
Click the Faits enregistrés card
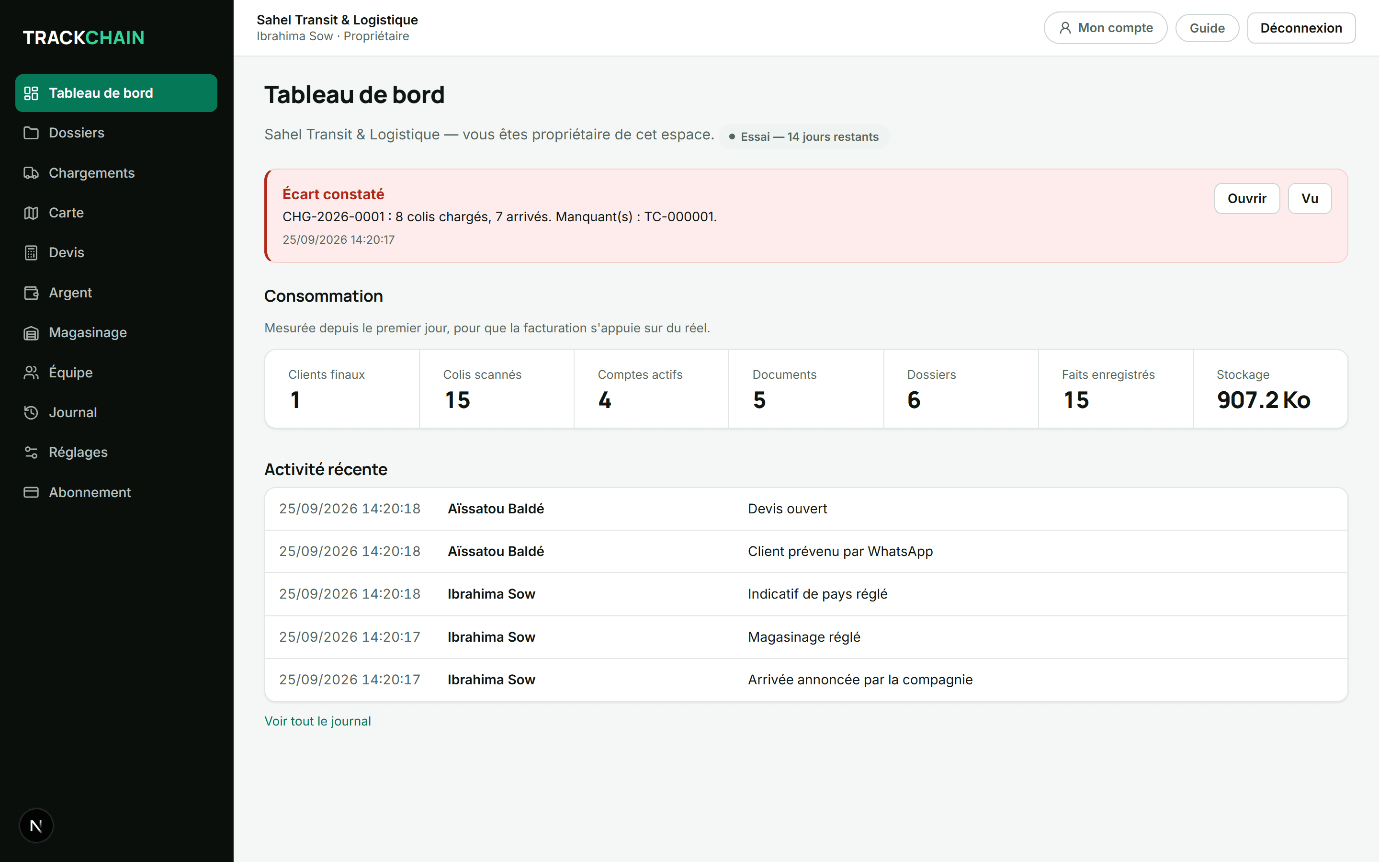[x=1116, y=389]
